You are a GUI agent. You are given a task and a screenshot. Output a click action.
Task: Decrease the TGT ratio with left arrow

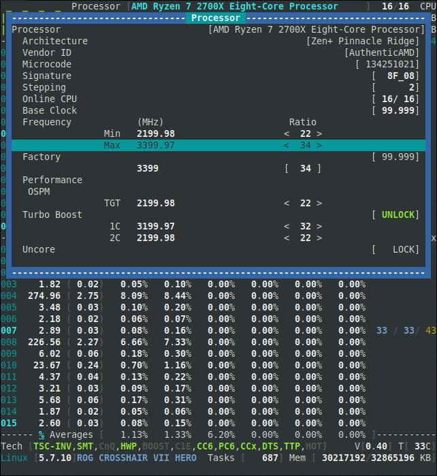pos(287,204)
